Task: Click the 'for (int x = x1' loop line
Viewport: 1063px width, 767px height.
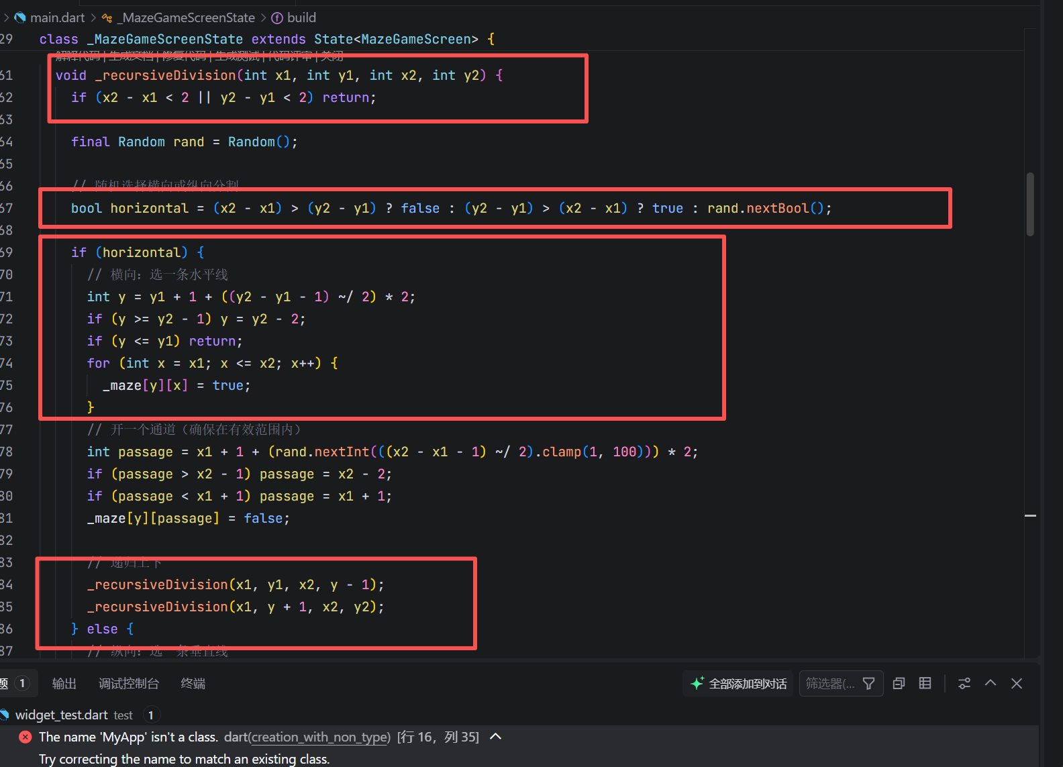Action: click(213, 363)
